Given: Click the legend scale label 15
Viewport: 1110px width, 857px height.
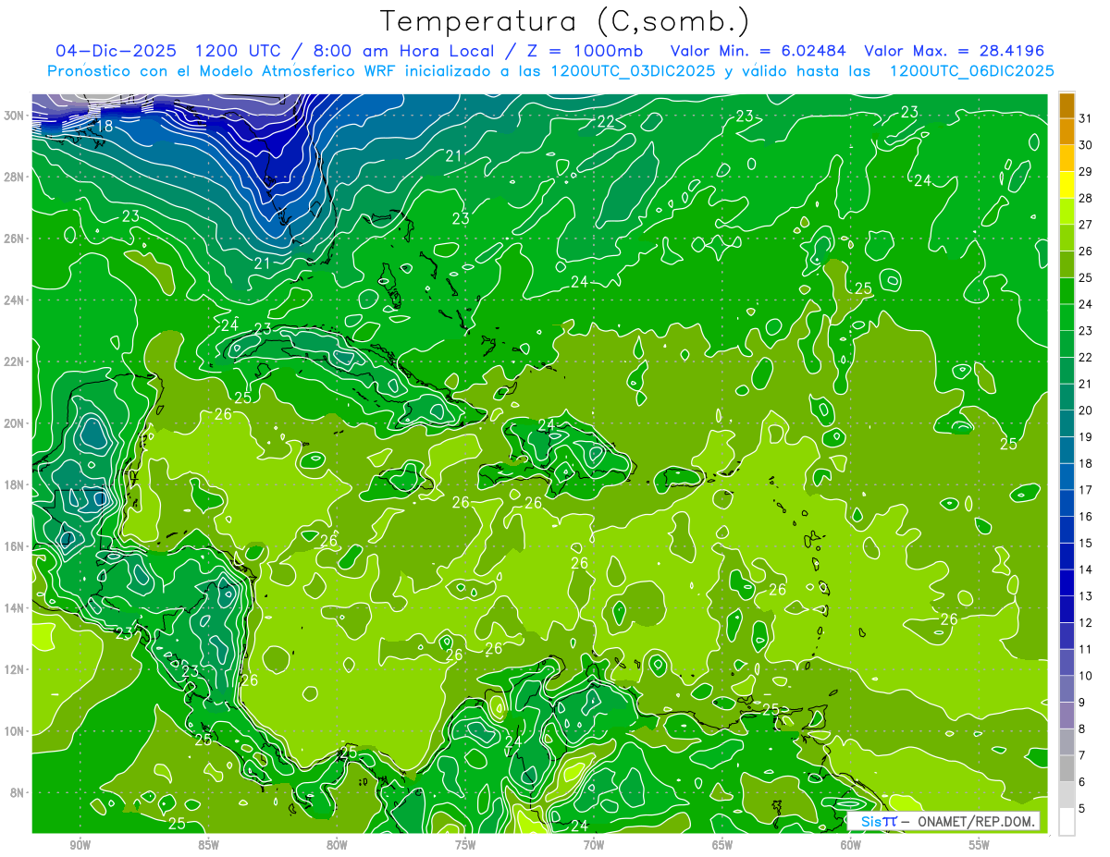Looking at the screenshot, I should coord(1086,543).
